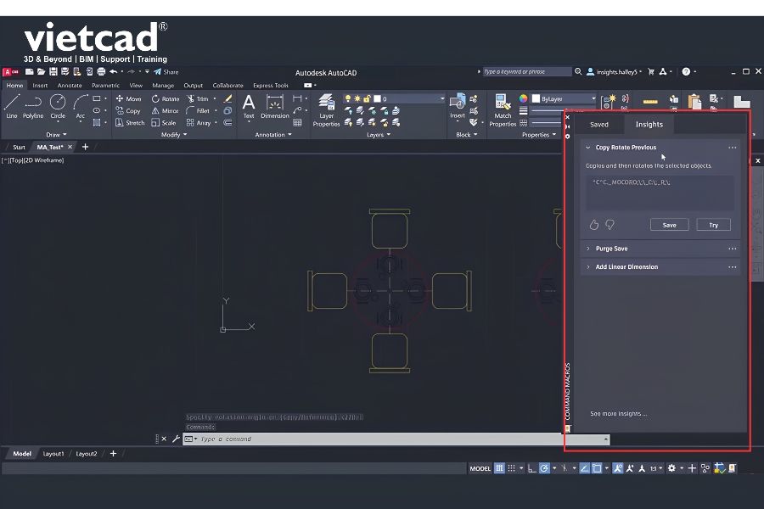This screenshot has height=509, width=764.
Task: Add a new drawing tab
Action: tap(85, 147)
